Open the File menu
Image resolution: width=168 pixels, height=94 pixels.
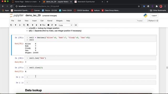pos(13,21)
